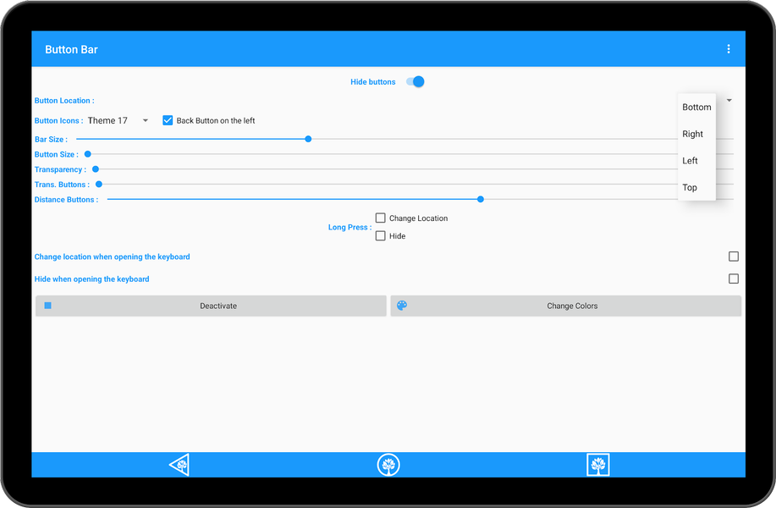Select Top from the location list
776x508 pixels.
[696, 187]
